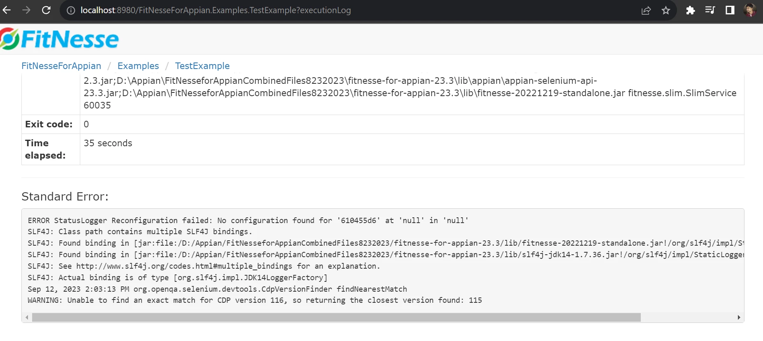Open the TestExample breadcrumb link

(202, 66)
